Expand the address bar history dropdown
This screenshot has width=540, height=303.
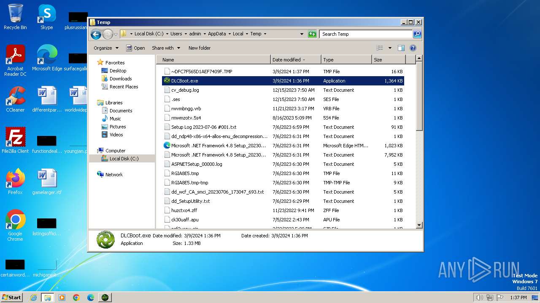coord(302,34)
